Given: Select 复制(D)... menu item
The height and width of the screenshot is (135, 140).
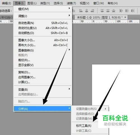Looking at the screenshot, I should tap(43, 72).
